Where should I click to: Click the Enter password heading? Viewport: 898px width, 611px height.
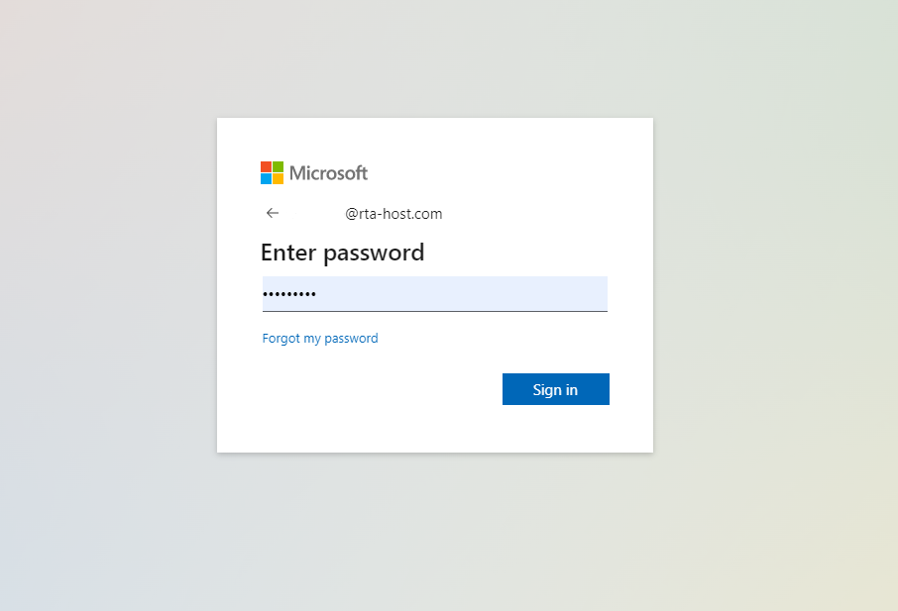pos(342,253)
